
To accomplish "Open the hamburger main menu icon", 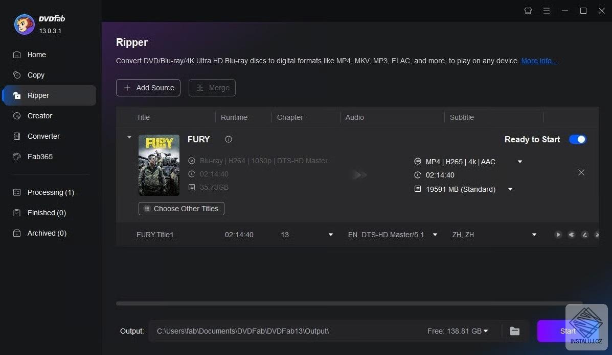I will pos(547,11).
